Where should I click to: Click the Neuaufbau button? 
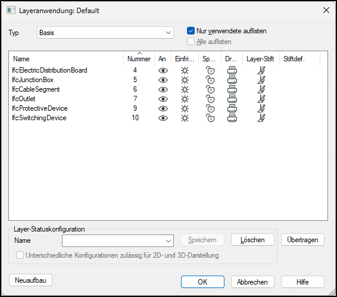[30, 280]
